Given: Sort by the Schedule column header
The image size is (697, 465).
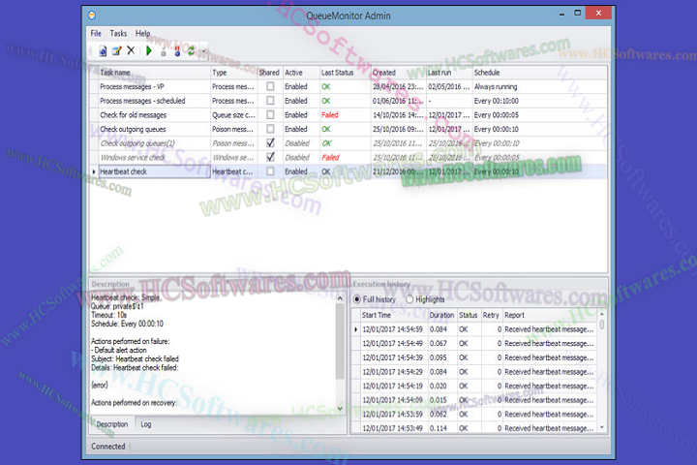Looking at the screenshot, I should (539, 73).
